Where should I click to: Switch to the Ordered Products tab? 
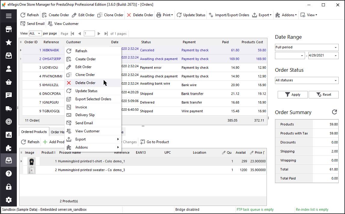[34, 132]
